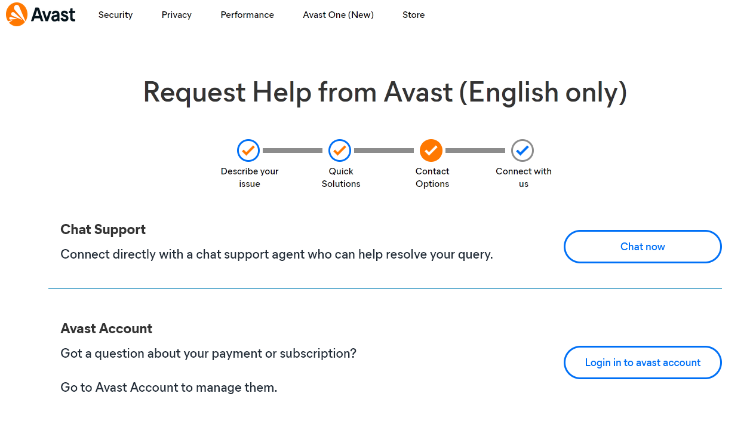Viewport: 753px width, 424px height.
Task: Click the Connect with us step label
Action: (x=524, y=177)
